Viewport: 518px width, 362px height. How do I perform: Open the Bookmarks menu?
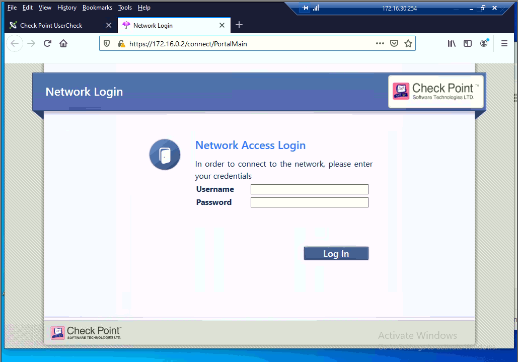[x=97, y=8]
